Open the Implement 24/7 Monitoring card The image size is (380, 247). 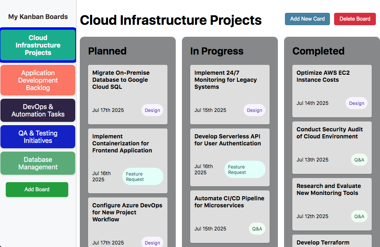pos(230,95)
